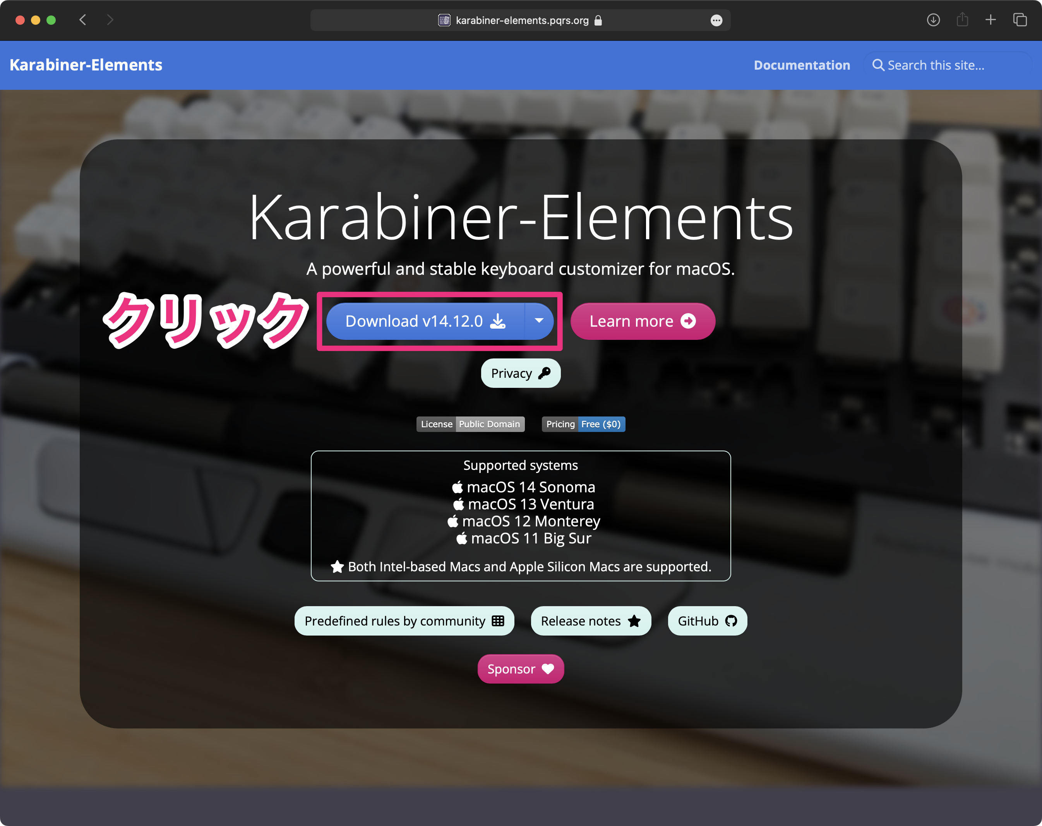The height and width of the screenshot is (826, 1042).
Task: Click the Sponsor heart button
Action: (520, 669)
